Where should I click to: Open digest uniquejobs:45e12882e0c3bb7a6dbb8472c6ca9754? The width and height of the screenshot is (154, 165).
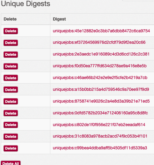pos(101,31)
